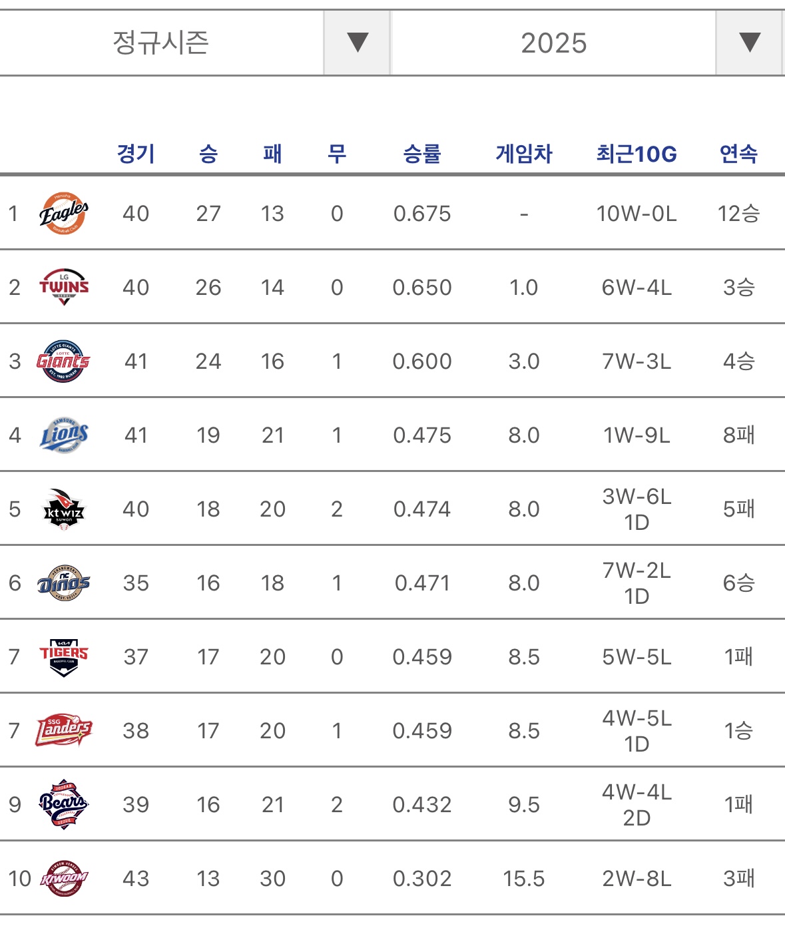Open the 정규시즌 season type selector
This screenshot has height=934, width=785.
(x=161, y=43)
